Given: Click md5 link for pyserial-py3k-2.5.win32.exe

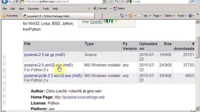Looking at the screenshot, I should [x=77, y=76].
